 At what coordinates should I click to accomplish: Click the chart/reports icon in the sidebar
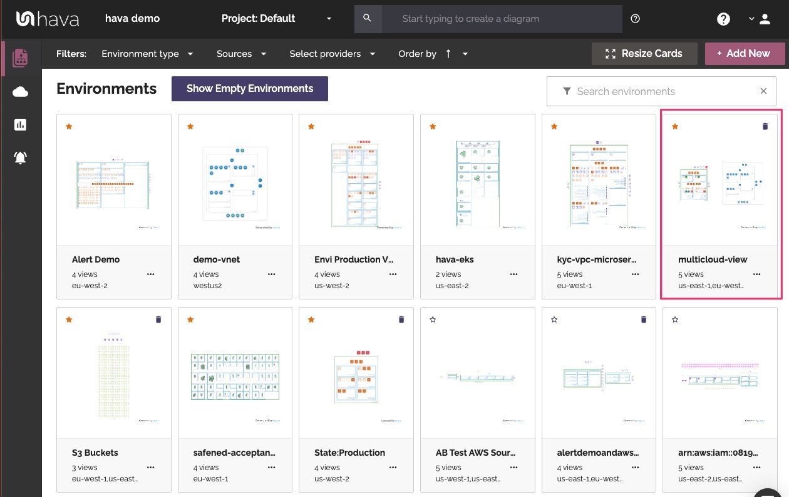(x=20, y=124)
